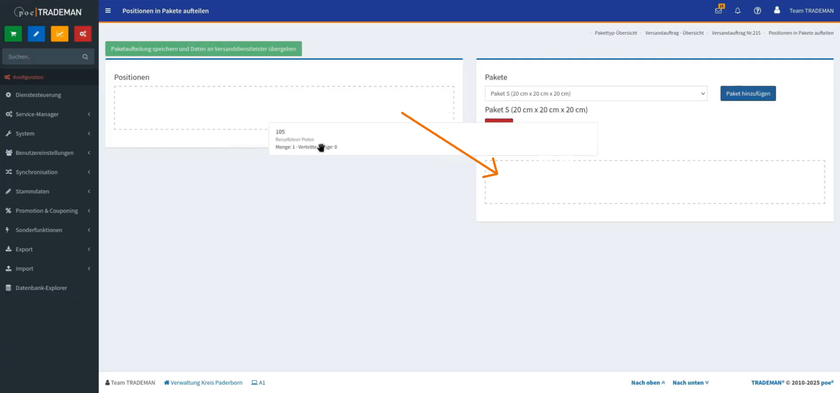Open Dienstesteuerung in the sidebar
Image resolution: width=840 pixels, height=393 pixels.
38,95
